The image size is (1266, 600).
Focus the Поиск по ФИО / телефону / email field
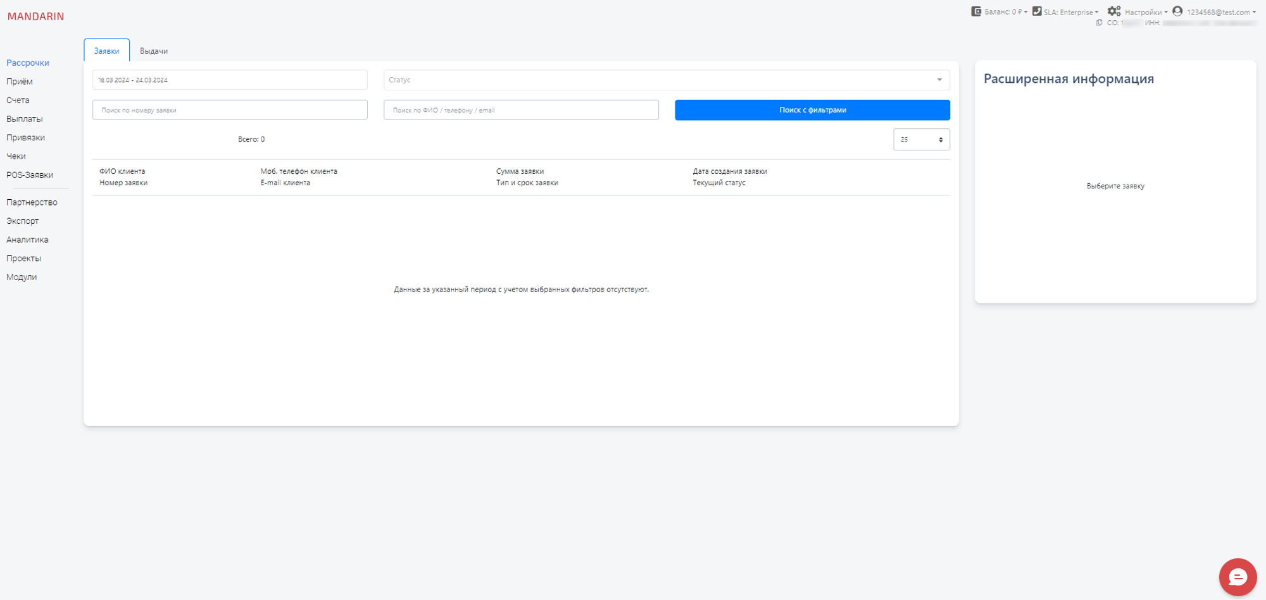click(x=521, y=110)
